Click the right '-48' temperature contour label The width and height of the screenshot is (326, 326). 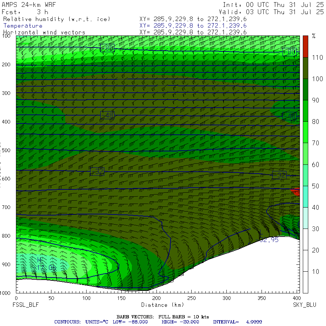[x=290, y=116]
